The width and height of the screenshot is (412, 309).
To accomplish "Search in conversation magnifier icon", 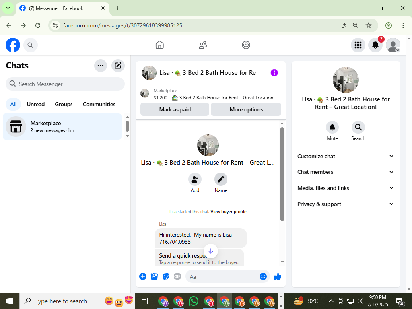I will pos(358,128).
